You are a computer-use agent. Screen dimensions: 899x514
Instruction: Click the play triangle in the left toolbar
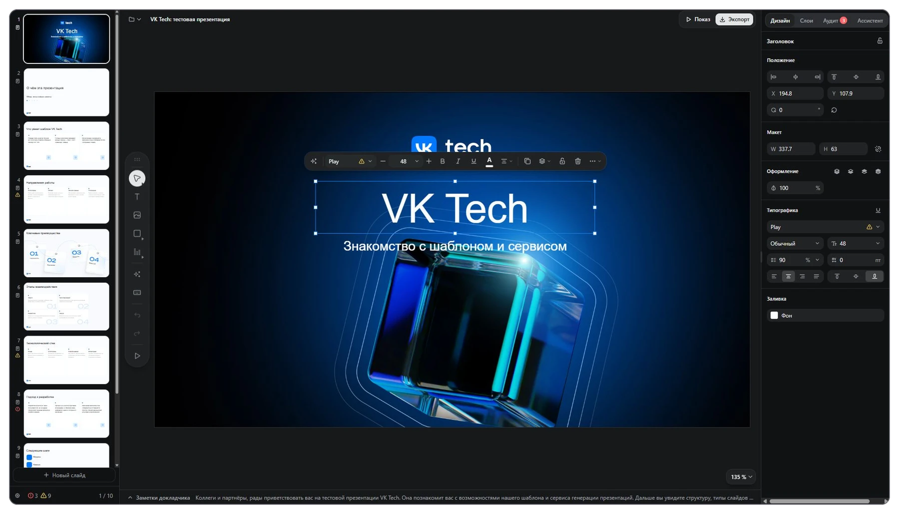137,356
